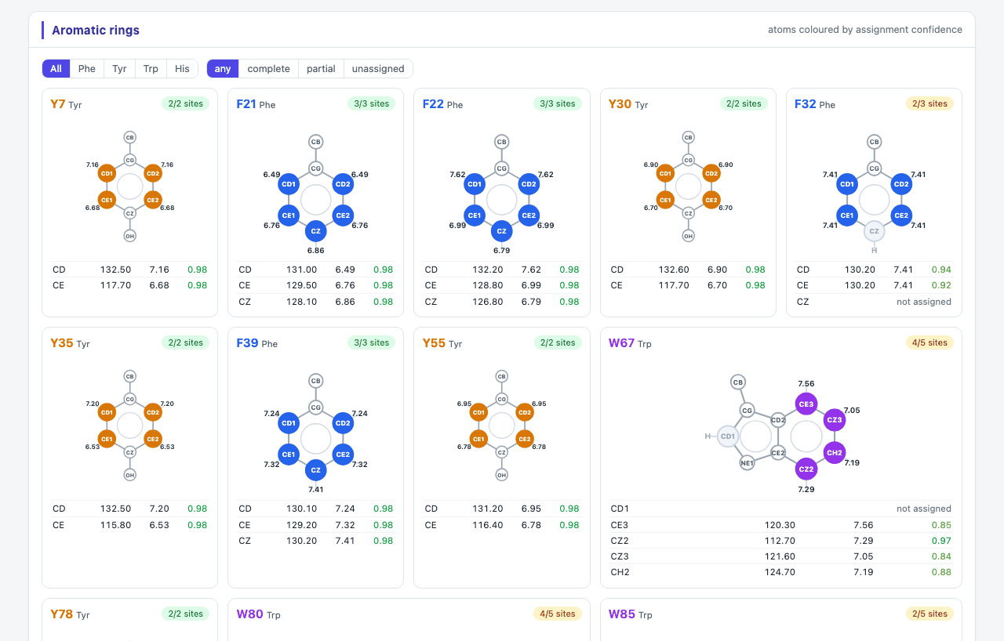Click the NE1 atom in the W67 ring
The width and height of the screenshot is (1004, 641).
coord(747,462)
